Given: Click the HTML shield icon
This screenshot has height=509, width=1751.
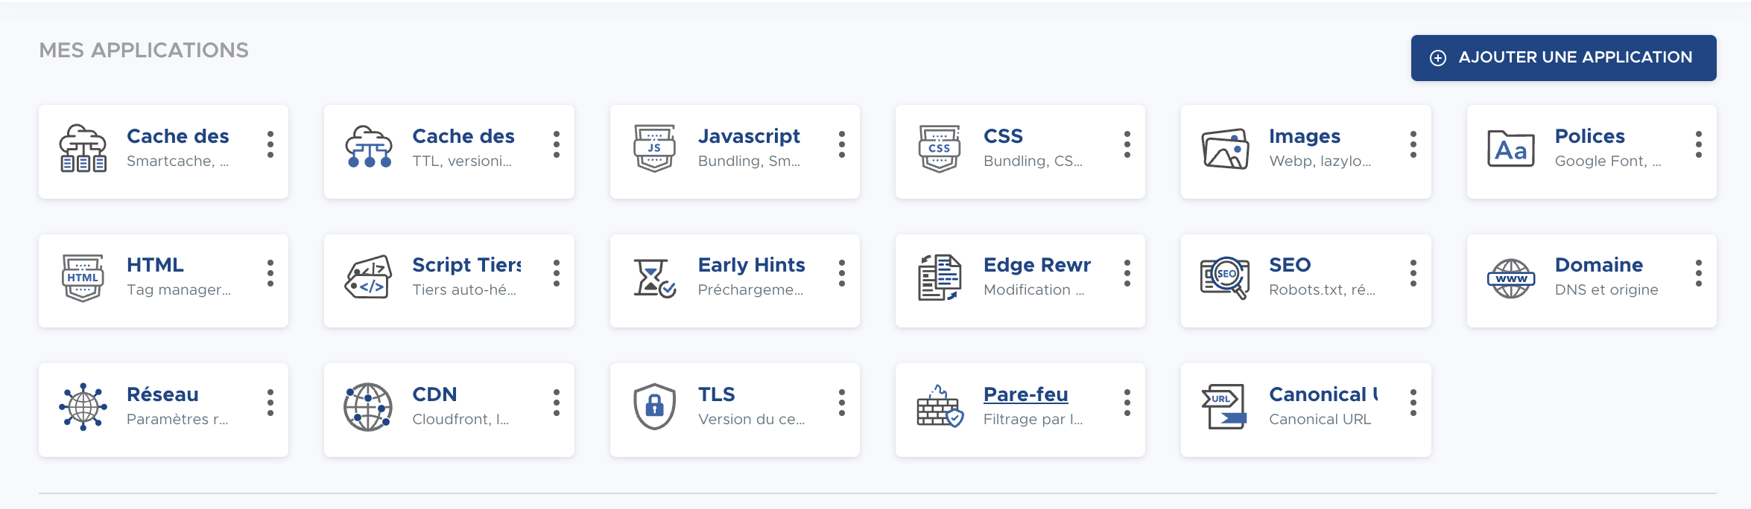Looking at the screenshot, I should pos(83,278).
